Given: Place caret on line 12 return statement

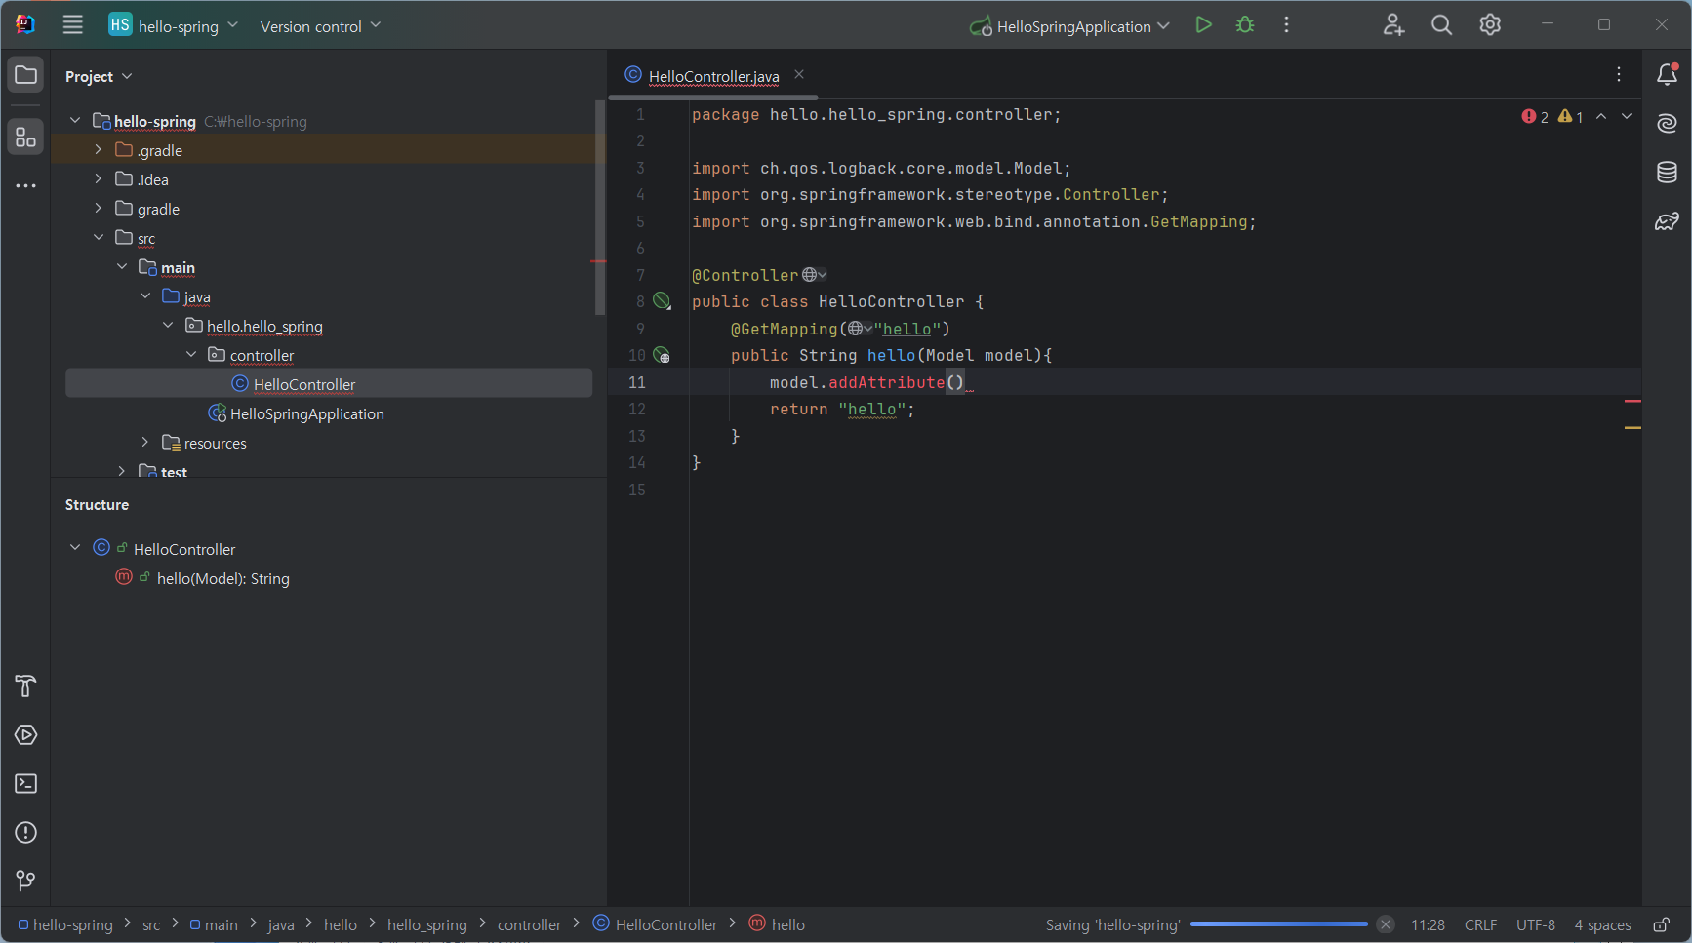Looking at the screenshot, I should [842, 410].
